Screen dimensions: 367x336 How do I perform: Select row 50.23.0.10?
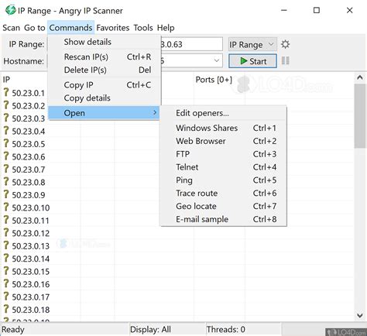(31, 207)
